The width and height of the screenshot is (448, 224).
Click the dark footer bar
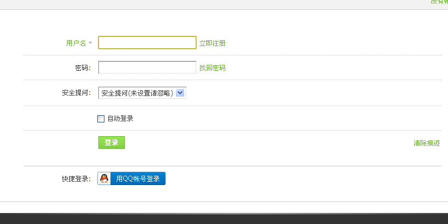[220, 219]
